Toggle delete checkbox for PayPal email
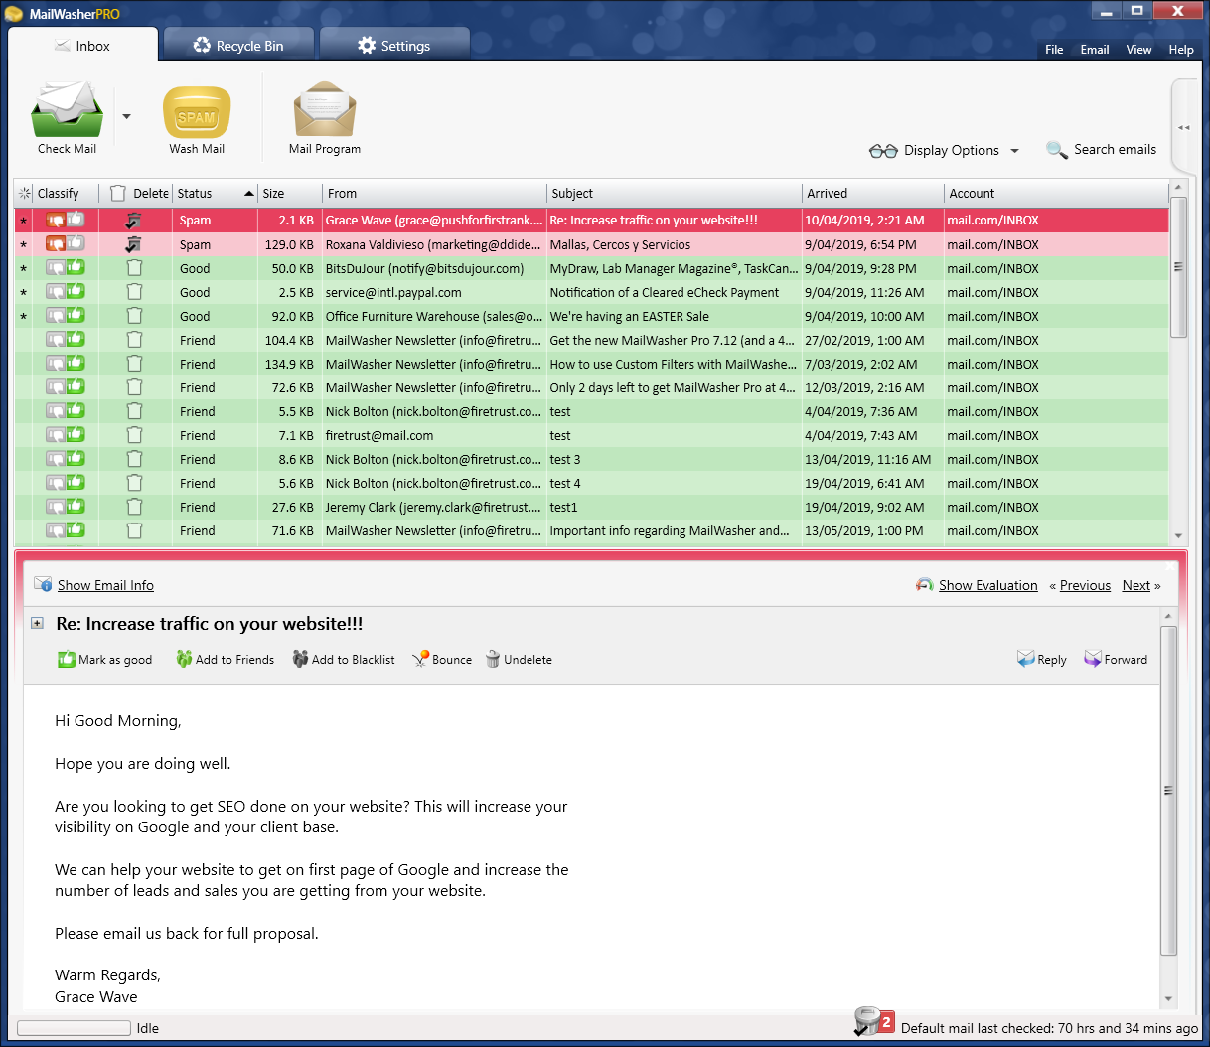This screenshot has width=1210, height=1047. tap(134, 292)
